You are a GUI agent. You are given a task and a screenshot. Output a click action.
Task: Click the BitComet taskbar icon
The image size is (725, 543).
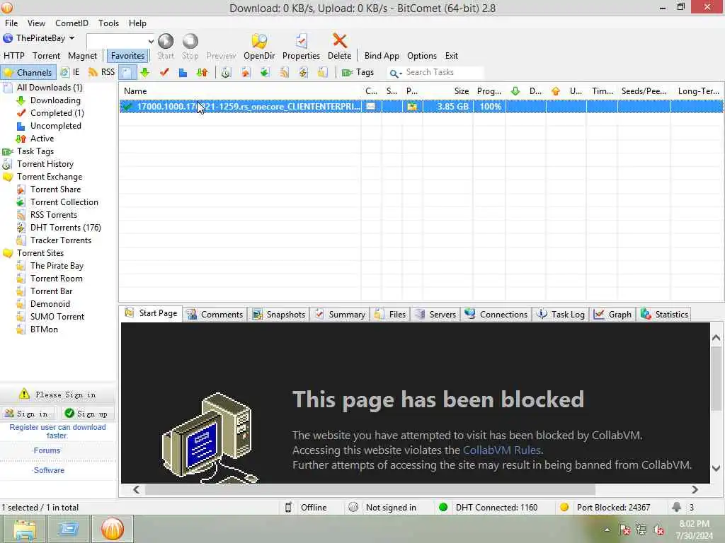113,529
